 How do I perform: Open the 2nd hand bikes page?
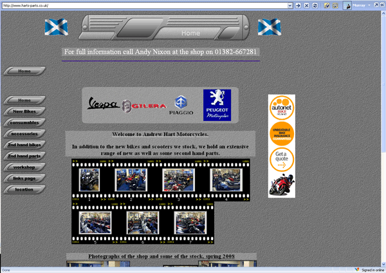click(24, 145)
